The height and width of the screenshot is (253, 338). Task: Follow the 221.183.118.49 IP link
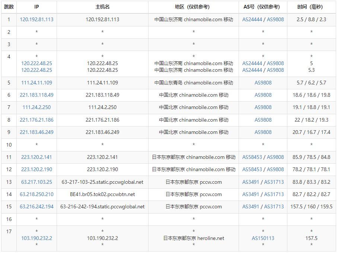point(36,95)
